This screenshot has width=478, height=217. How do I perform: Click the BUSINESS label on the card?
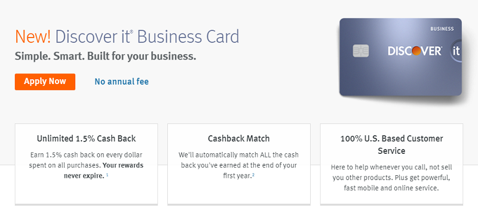(442, 29)
